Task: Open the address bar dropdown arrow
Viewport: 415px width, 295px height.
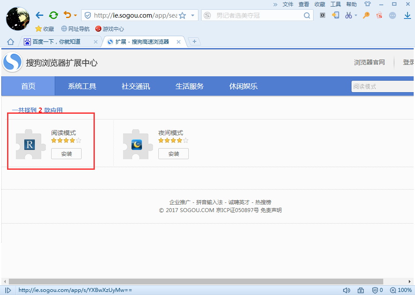Action: coord(193,15)
